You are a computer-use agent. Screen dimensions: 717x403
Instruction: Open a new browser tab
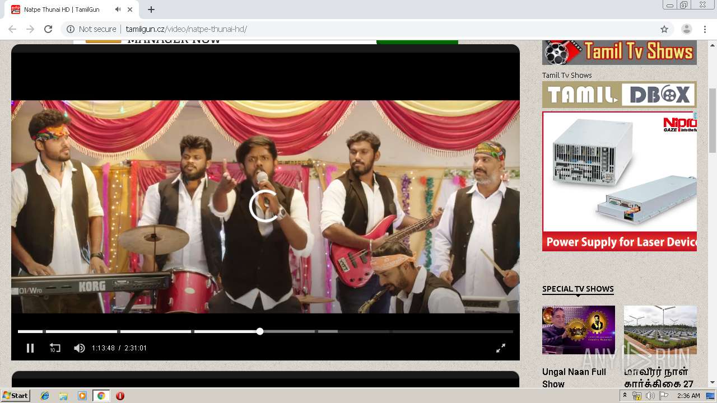click(x=151, y=10)
